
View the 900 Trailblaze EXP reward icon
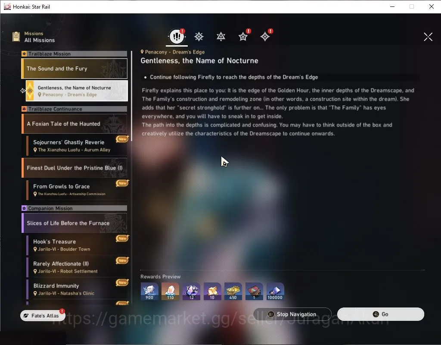point(149,291)
